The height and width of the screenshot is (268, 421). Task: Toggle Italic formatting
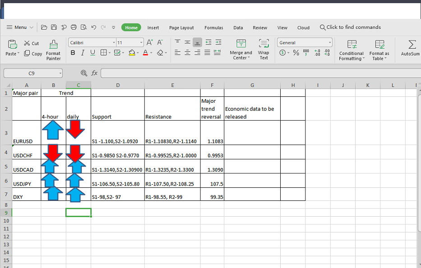pyautogui.click(x=83, y=53)
